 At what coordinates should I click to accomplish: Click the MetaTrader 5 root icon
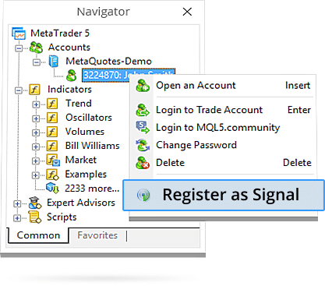click(19, 33)
